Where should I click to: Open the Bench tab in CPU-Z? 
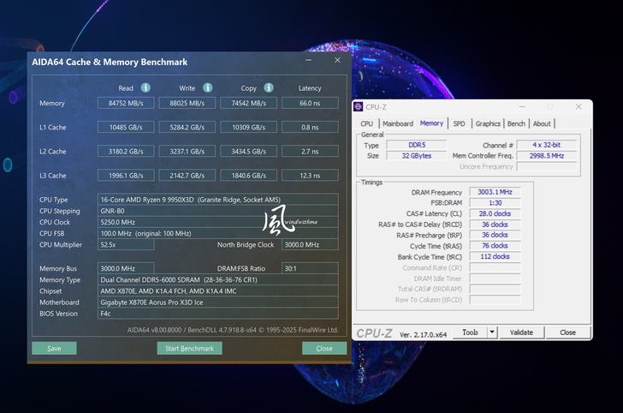click(516, 123)
